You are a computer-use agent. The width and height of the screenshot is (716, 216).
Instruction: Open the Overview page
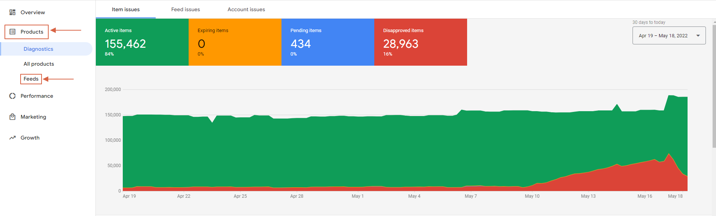pyautogui.click(x=33, y=12)
